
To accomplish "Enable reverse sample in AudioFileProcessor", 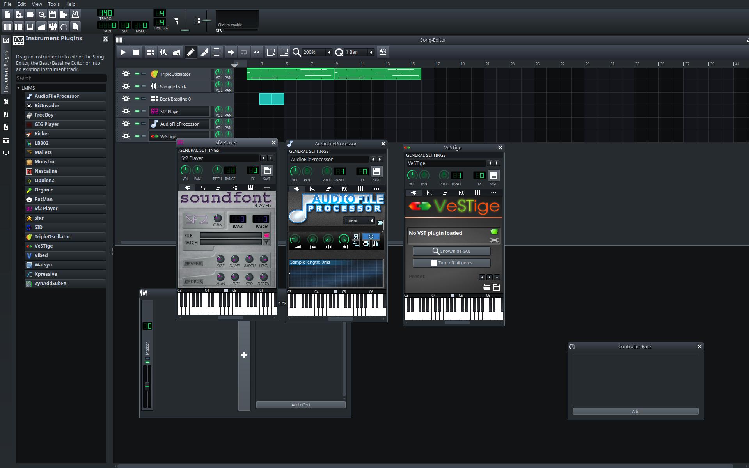I will [355, 236].
